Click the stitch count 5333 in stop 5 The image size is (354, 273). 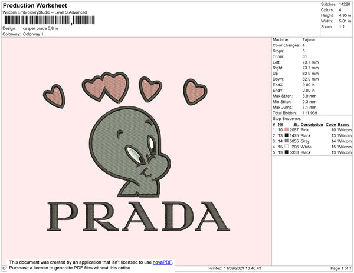(x=294, y=152)
